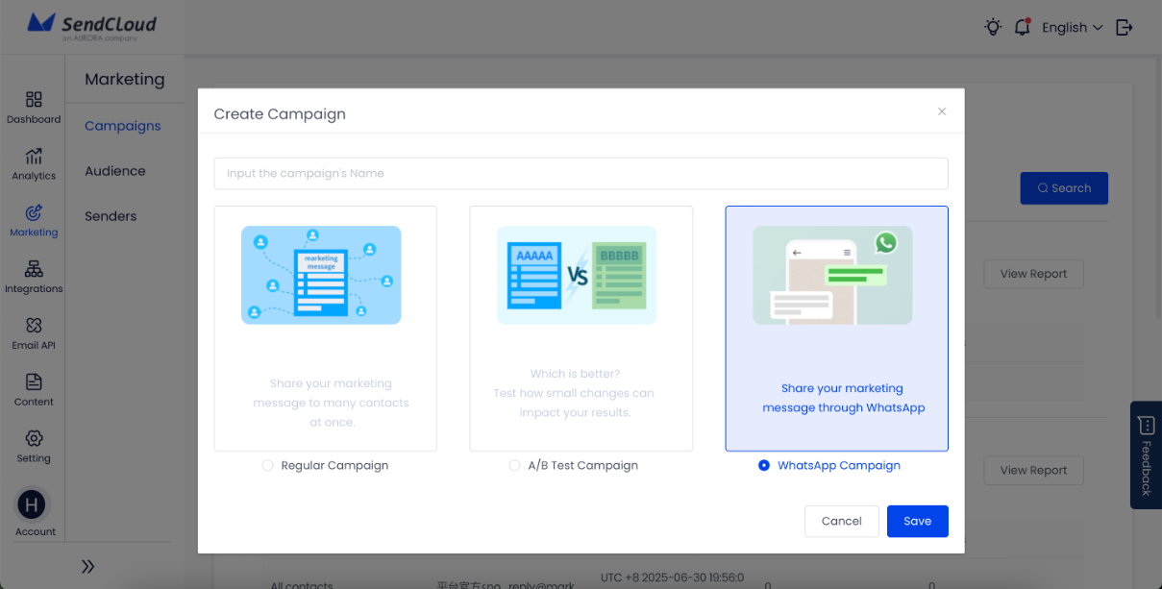Switch to the Audience tab
The width and height of the screenshot is (1162, 589).
114,170
